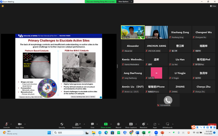Toggle Show Captions button
Viewport: 218px width, 136px height.
131,124
